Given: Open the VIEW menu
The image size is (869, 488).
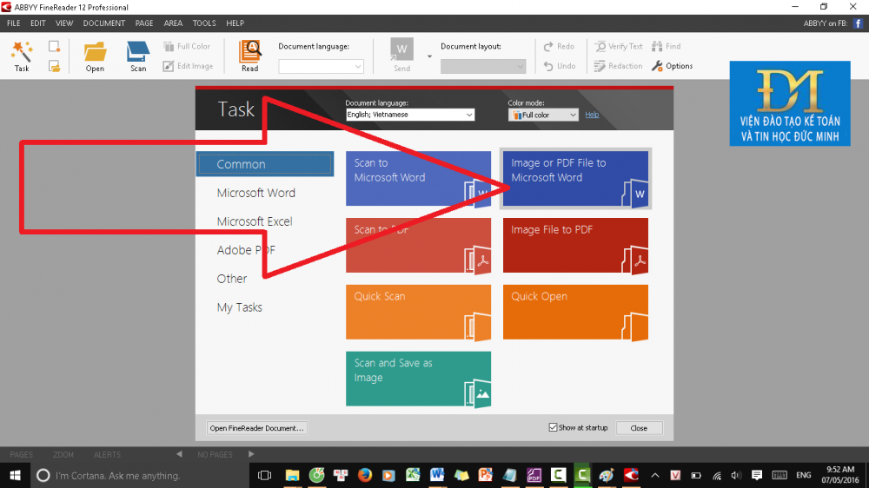Looking at the screenshot, I should coord(64,23).
